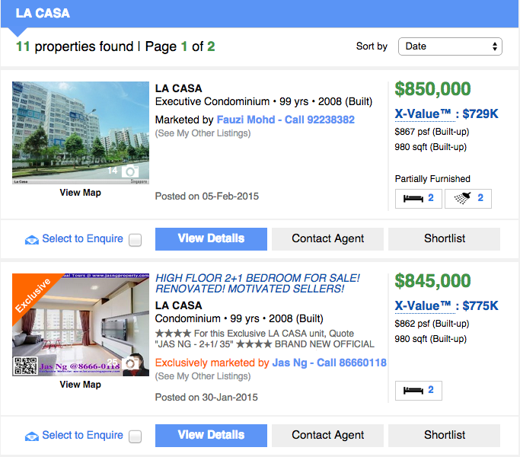The image size is (520, 457).
Task: Click the QR code on the second listing image
Action: point(26,366)
